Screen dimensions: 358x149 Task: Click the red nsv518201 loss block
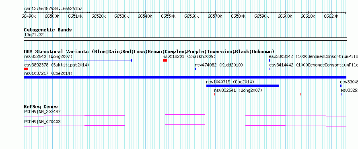pyautogui.click(x=165, y=60)
